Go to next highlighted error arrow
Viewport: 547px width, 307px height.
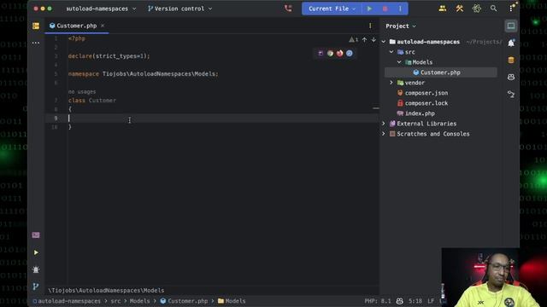click(x=373, y=40)
